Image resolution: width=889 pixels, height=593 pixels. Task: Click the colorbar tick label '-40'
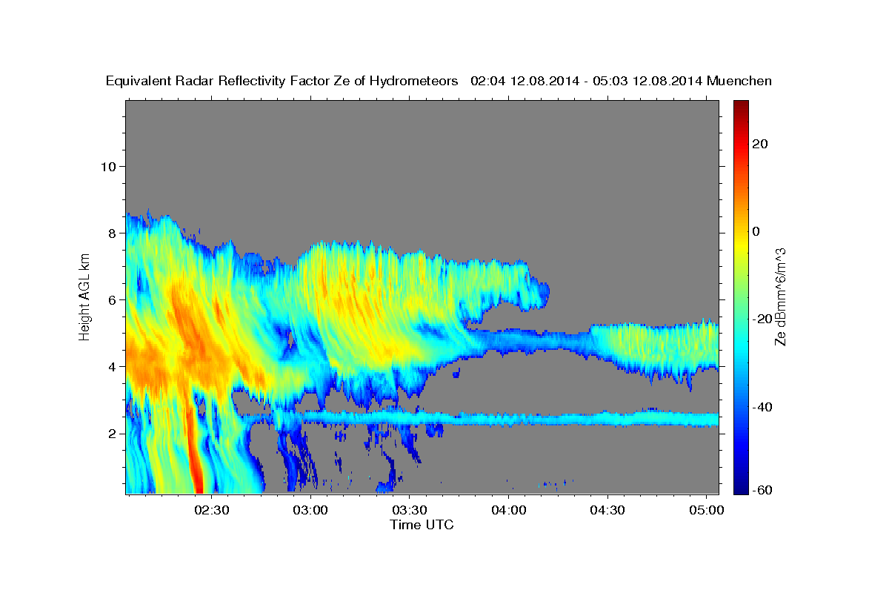[762, 407]
